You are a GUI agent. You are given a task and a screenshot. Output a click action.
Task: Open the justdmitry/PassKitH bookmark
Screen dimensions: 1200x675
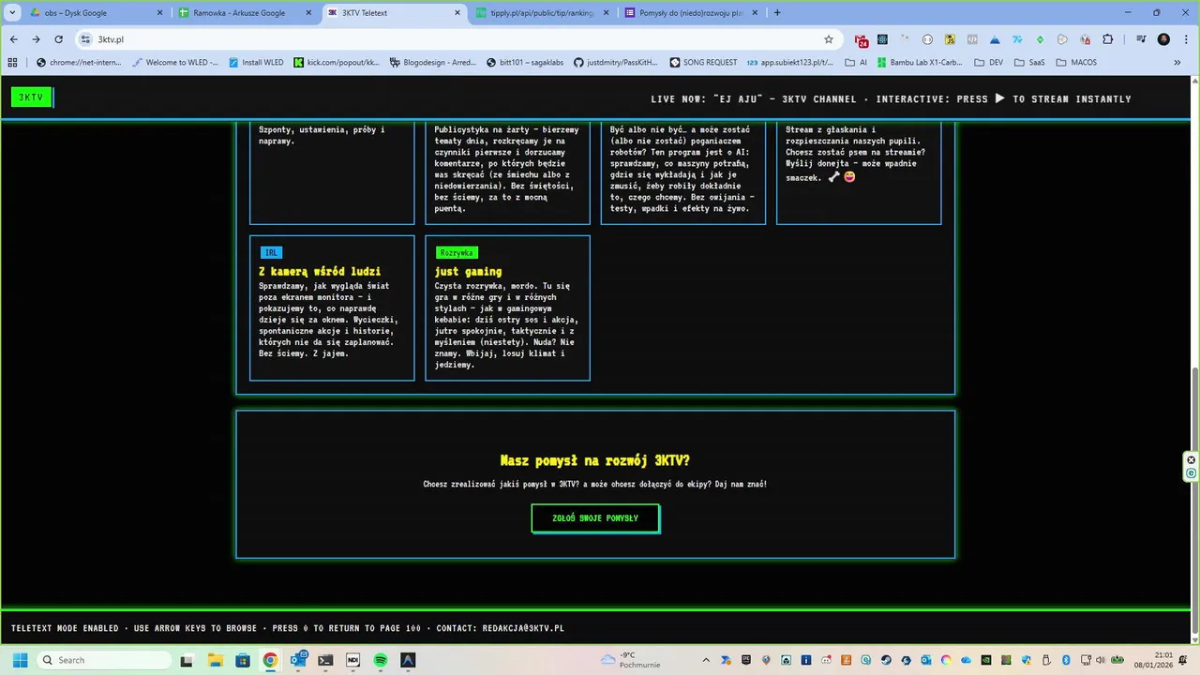coord(618,63)
